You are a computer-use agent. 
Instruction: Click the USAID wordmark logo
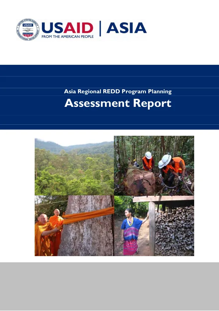pyautogui.click(x=67, y=28)
